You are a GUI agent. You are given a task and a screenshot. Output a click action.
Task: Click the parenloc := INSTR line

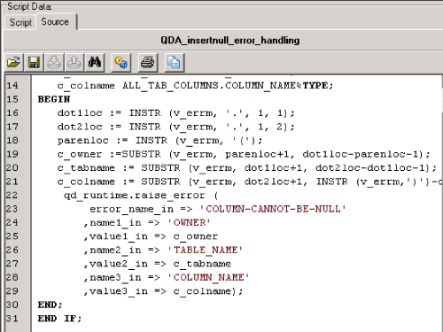159,141
